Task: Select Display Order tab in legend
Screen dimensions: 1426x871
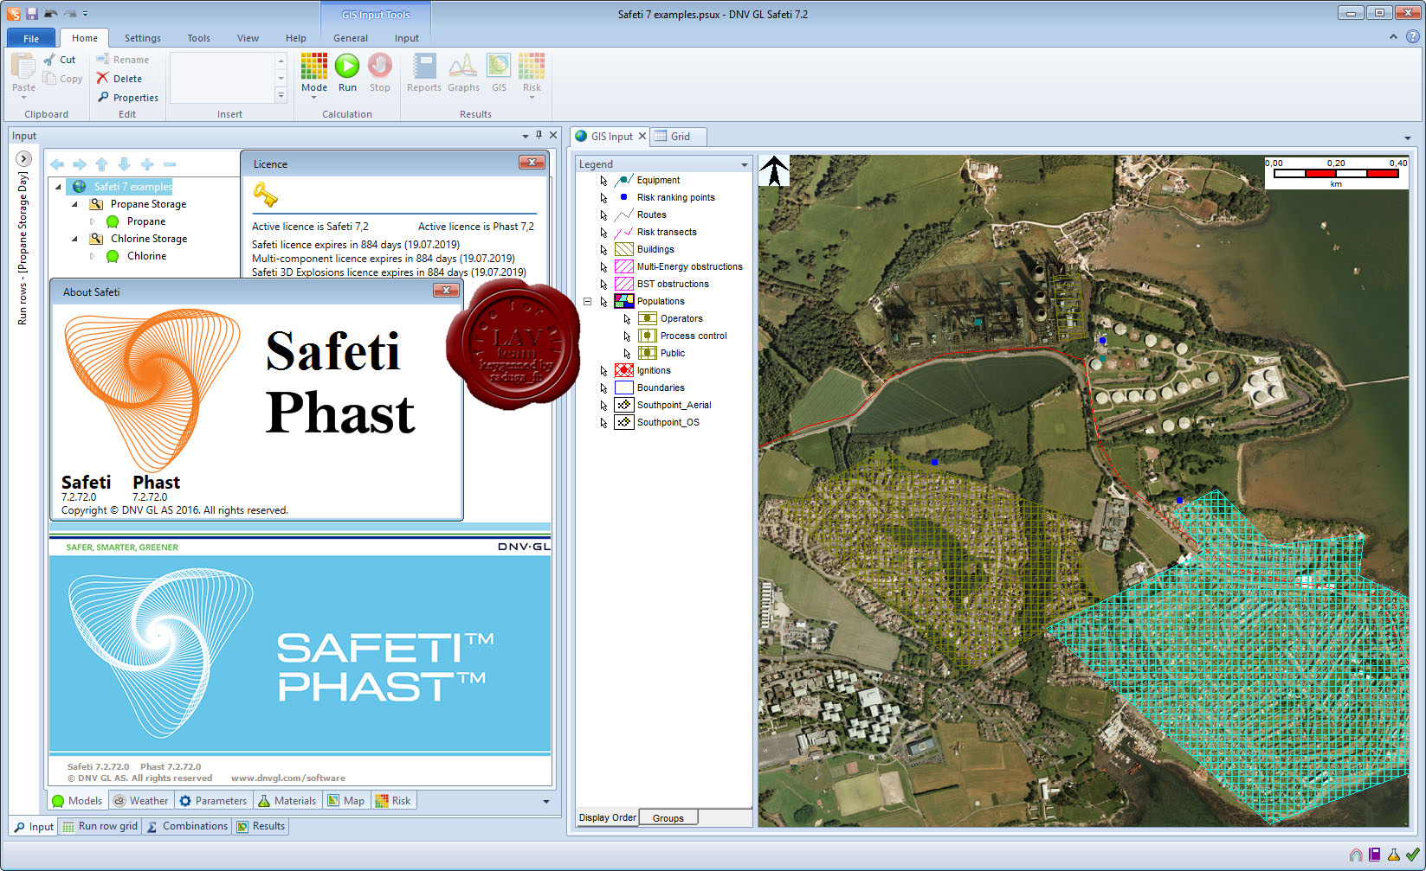Action: pyautogui.click(x=608, y=817)
